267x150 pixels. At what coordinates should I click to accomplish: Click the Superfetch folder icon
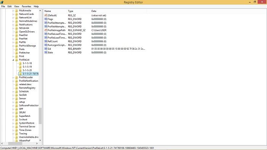pyautogui.click(x=16, y=116)
